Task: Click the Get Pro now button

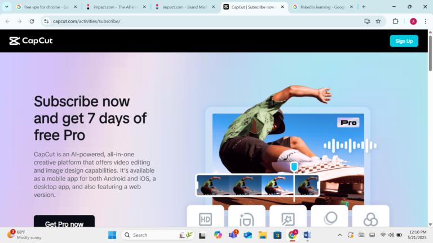Action: [64, 222]
